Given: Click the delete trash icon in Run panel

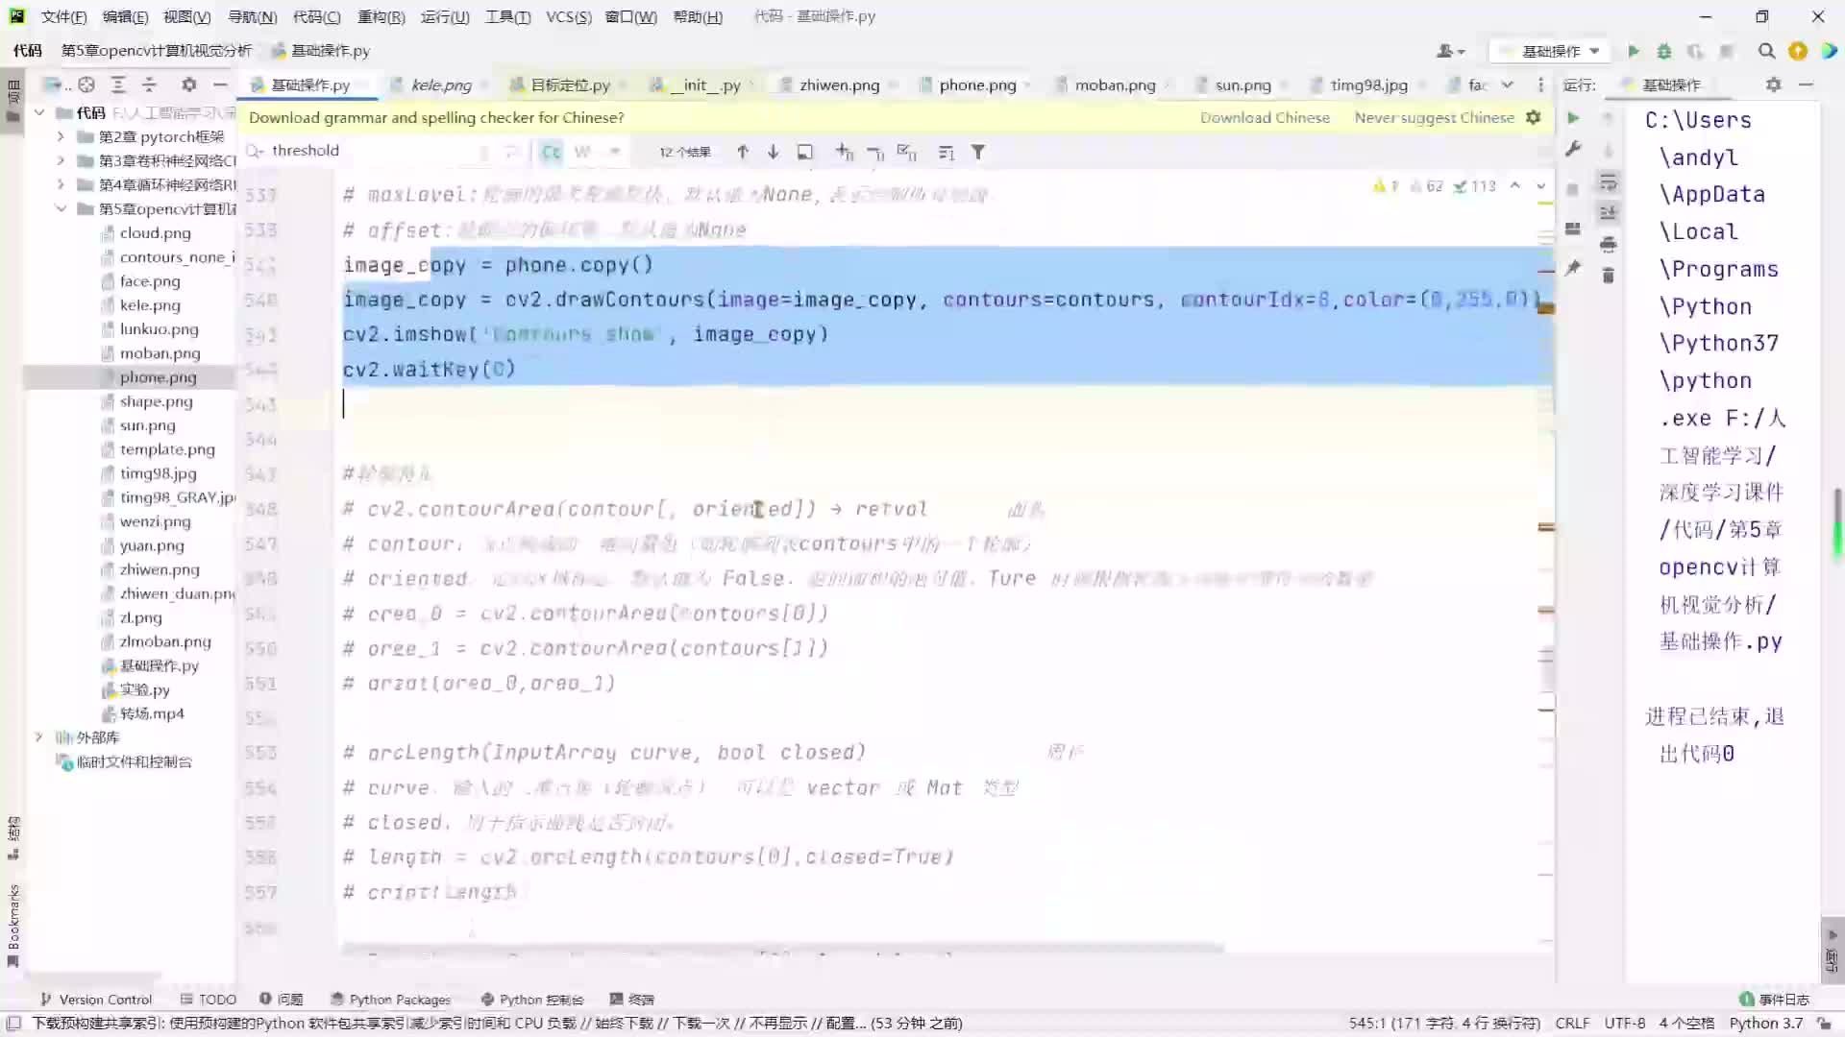Looking at the screenshot, I should [1608, 276].
